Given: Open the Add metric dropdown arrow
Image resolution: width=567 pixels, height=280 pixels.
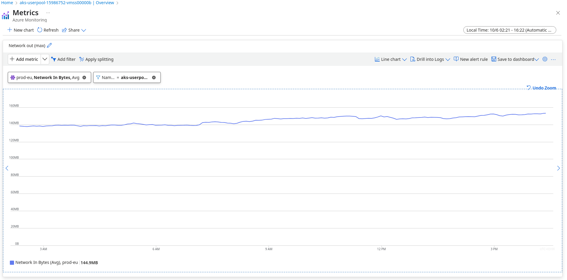Looking at the screenshot, I should point(45,59).
